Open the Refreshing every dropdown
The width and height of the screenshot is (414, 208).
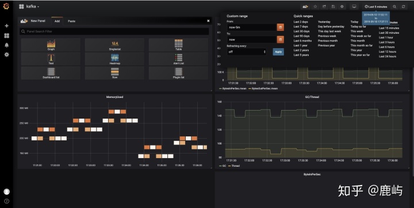247,52
